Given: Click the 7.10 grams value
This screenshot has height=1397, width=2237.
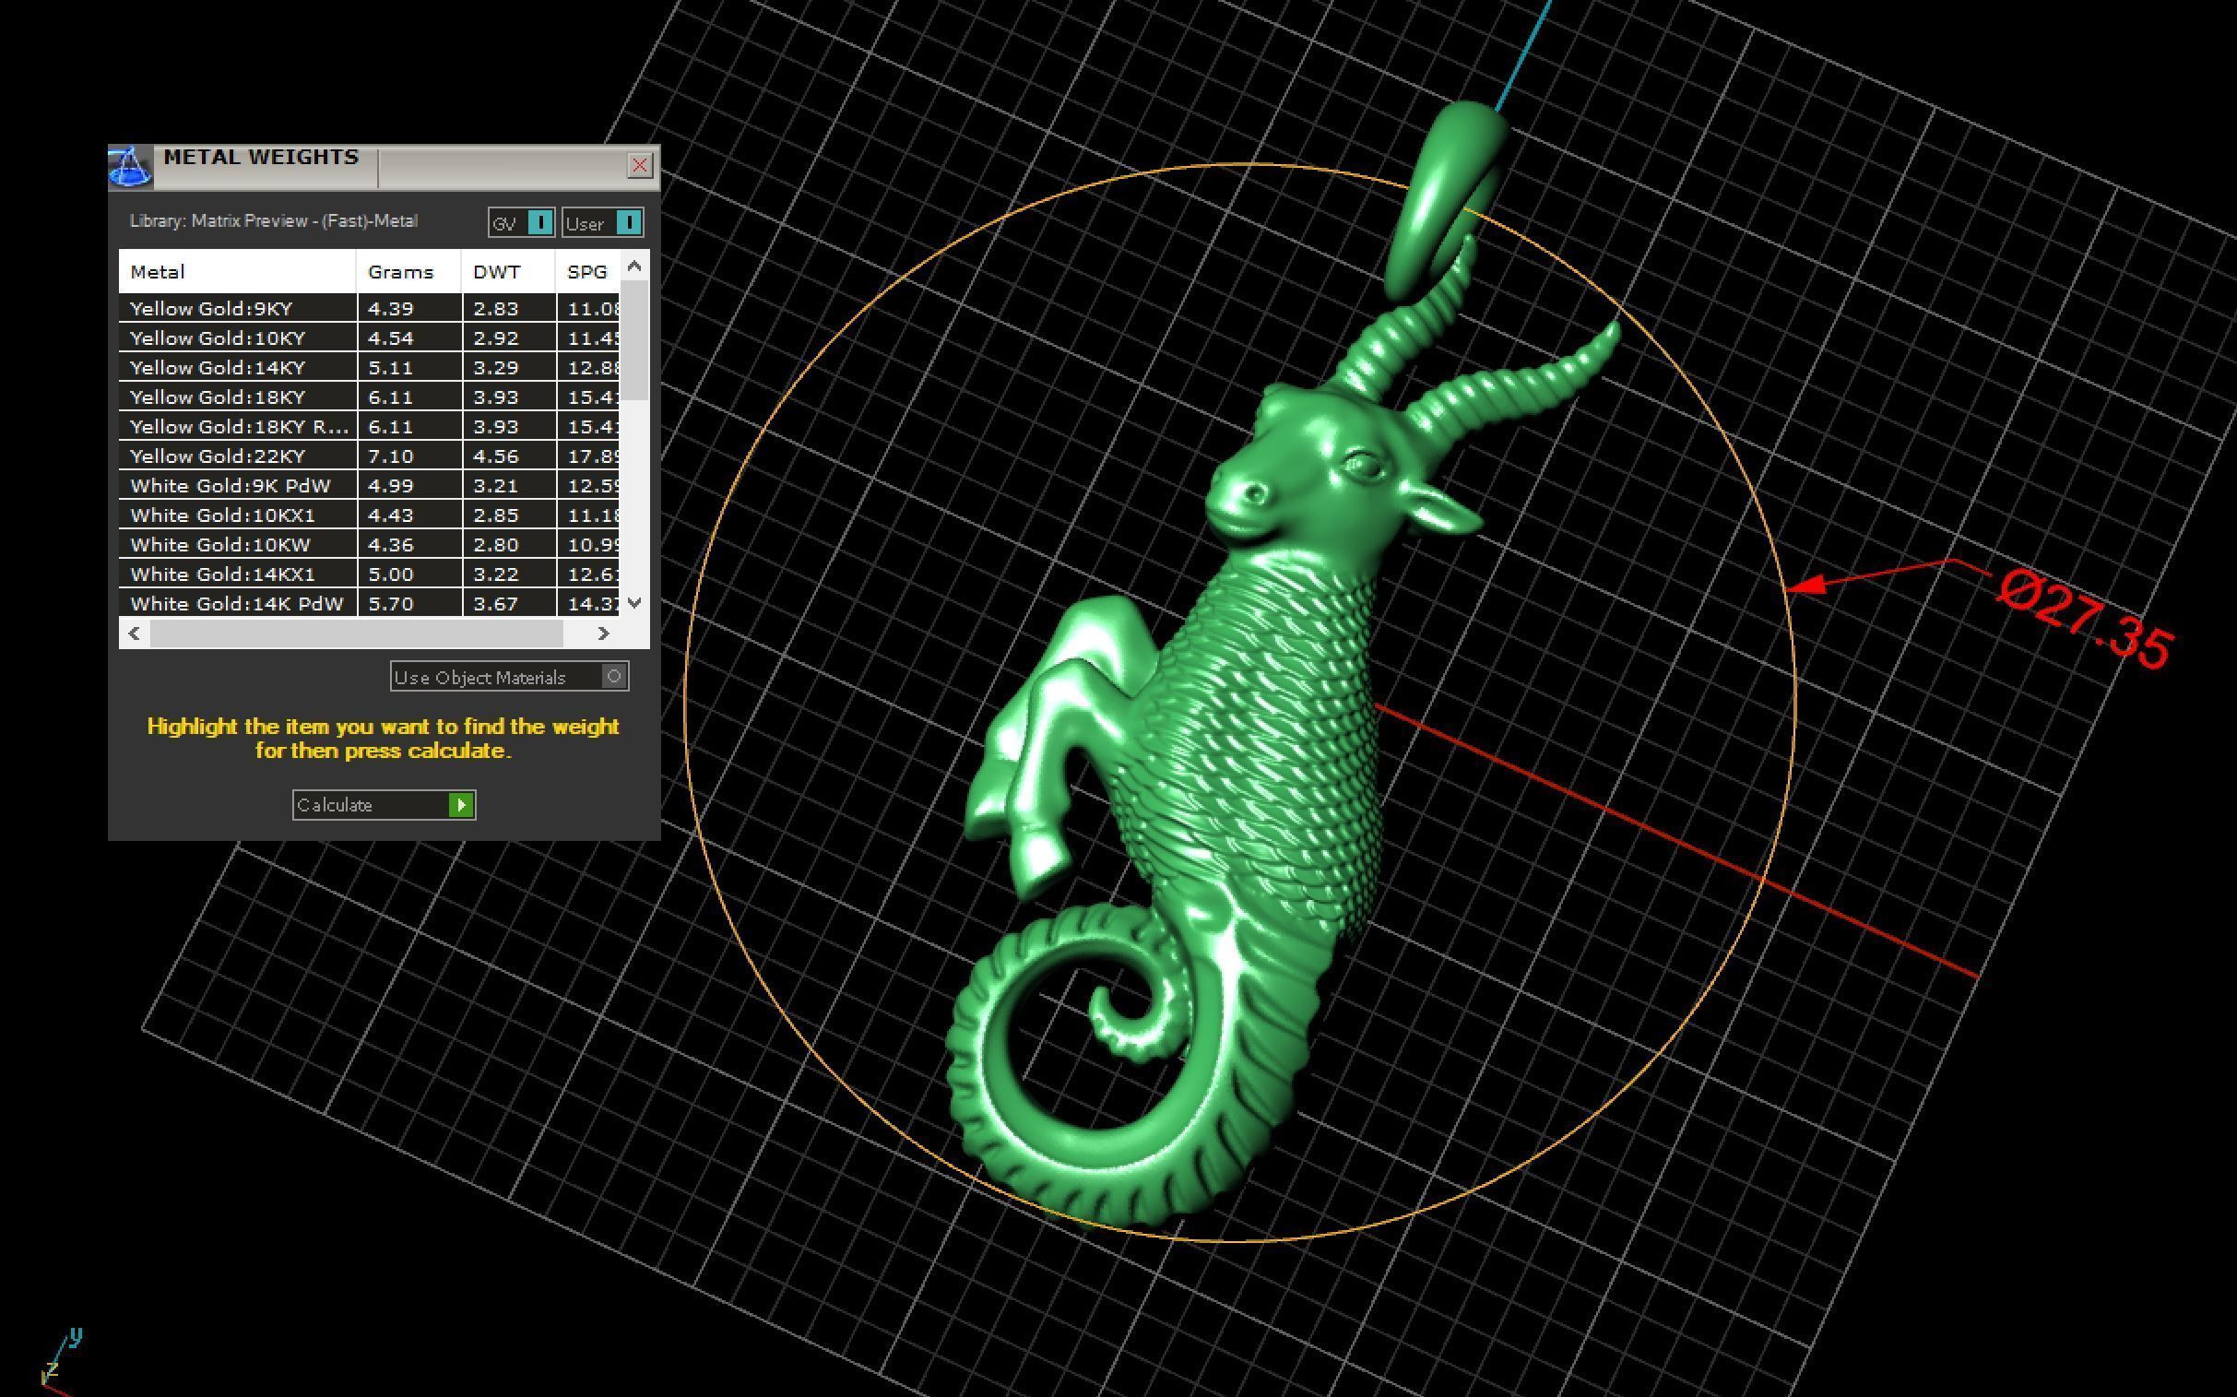Looking at the screenshot, I should pyautogui.click(x=391, y=456).
